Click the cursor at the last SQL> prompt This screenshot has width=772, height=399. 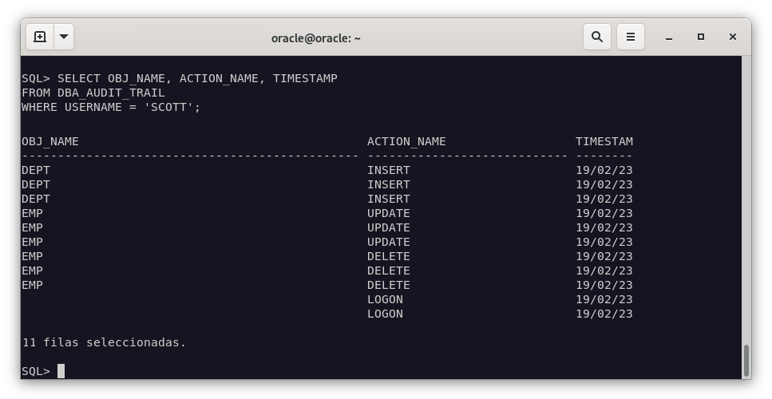click(x=61, y=371)
